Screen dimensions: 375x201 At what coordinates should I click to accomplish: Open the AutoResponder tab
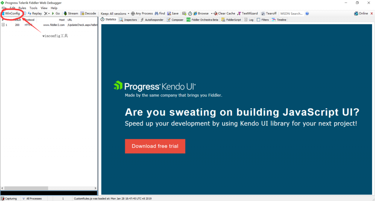pos(152,20)
